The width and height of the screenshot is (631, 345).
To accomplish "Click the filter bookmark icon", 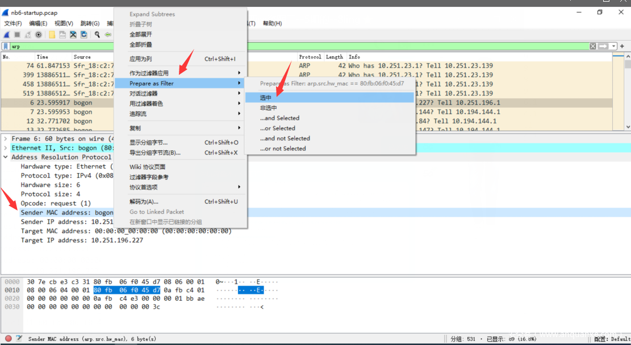I will [6, 46].
